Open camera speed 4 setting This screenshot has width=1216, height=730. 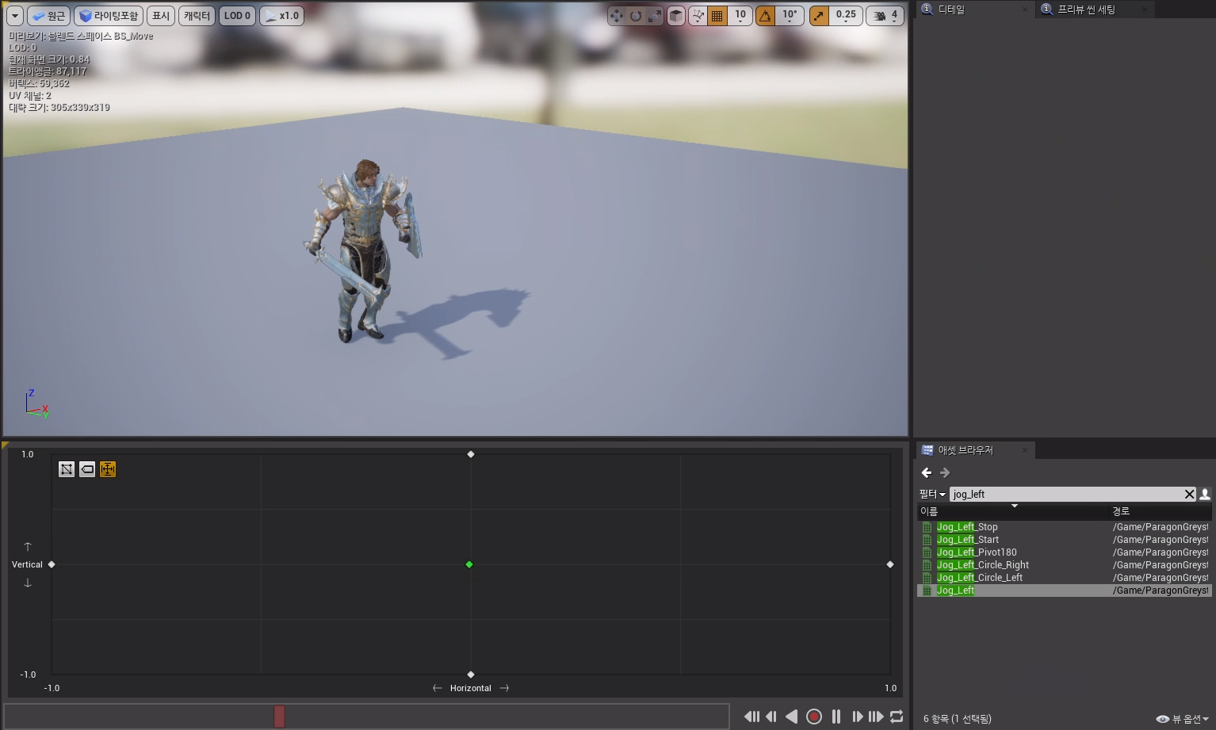click(885, 16)
